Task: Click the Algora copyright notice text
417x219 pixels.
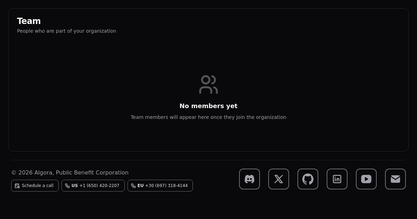Action: [70, 172]
